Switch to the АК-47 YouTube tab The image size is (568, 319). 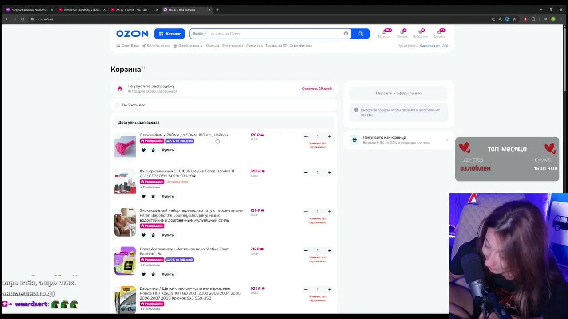pos(134,10)
